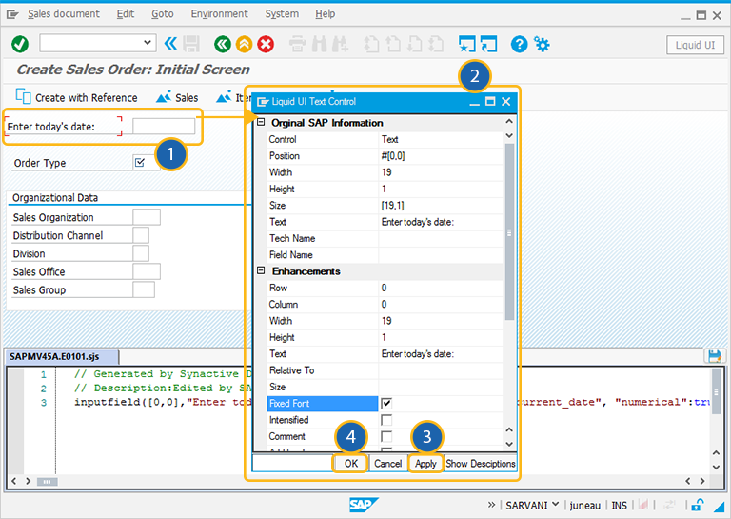Click the Enter today's date input field
The width and height of the screenshot is (731, 519).
164,127
